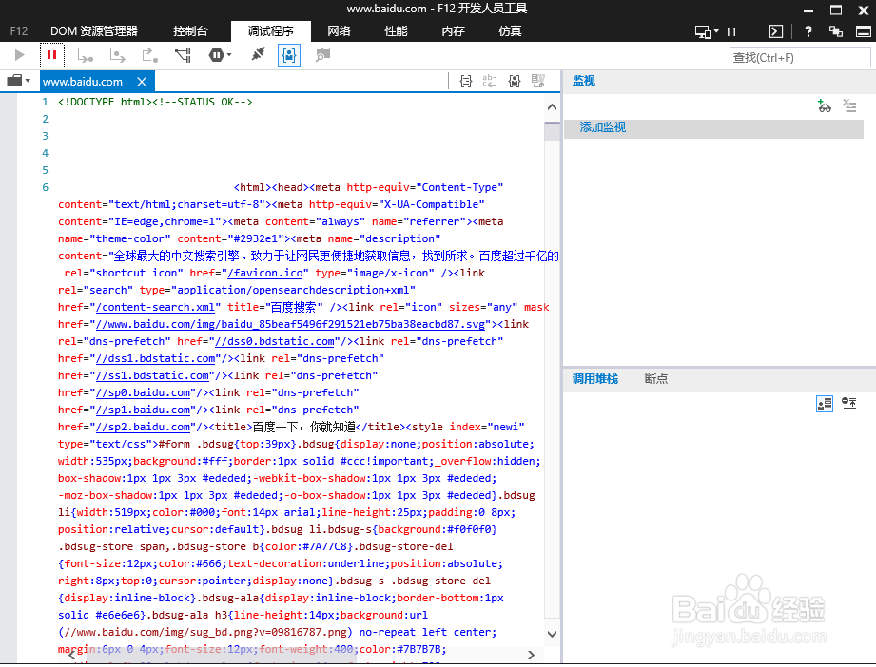Click the document mode number 11
This screenshot has width=876, height=667.
[730, 31]
